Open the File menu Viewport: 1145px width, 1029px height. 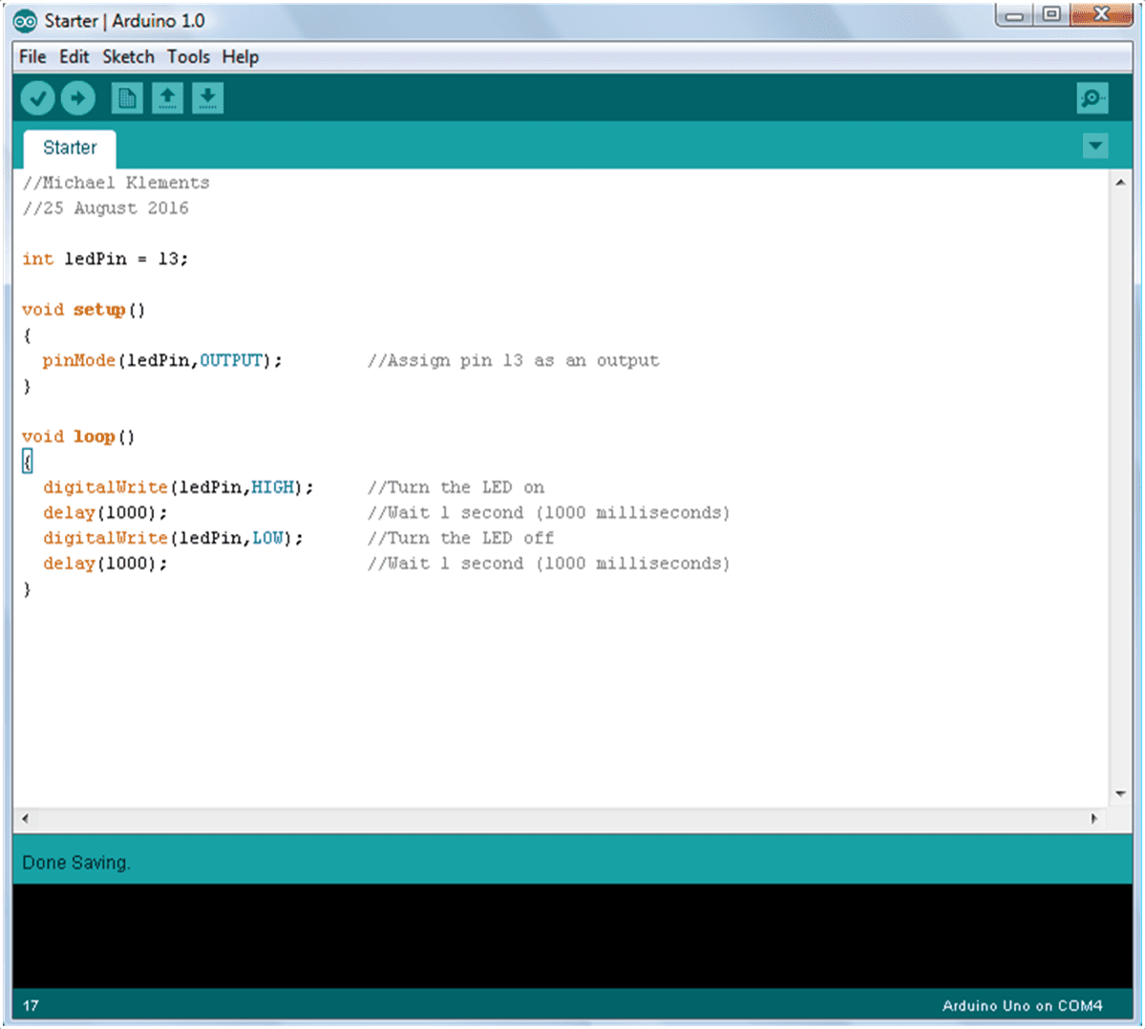point(32,57)
